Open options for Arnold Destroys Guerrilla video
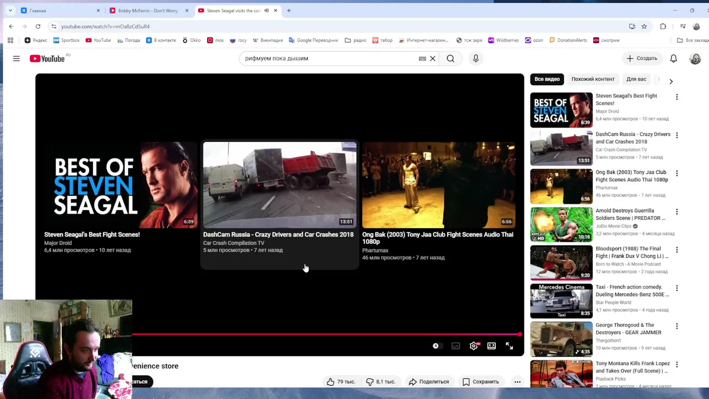This screenshot has height=399, width=709. pyautogui.click(x=676, y=212)
